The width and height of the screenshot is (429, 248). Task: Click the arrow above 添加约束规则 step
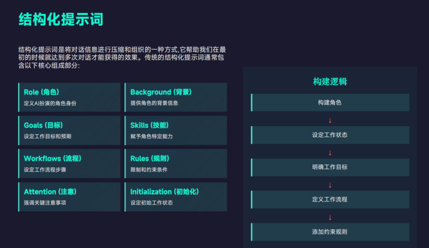[x=330, y=217]
